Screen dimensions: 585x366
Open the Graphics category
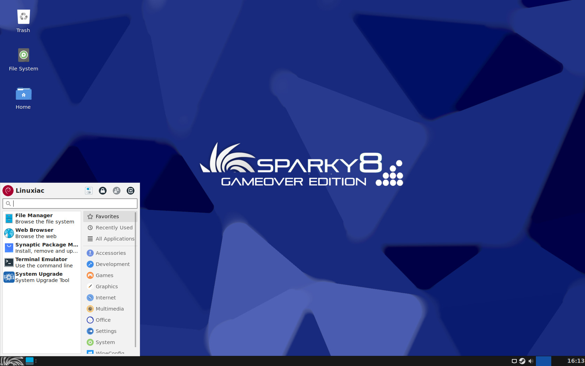coord(109,287)
